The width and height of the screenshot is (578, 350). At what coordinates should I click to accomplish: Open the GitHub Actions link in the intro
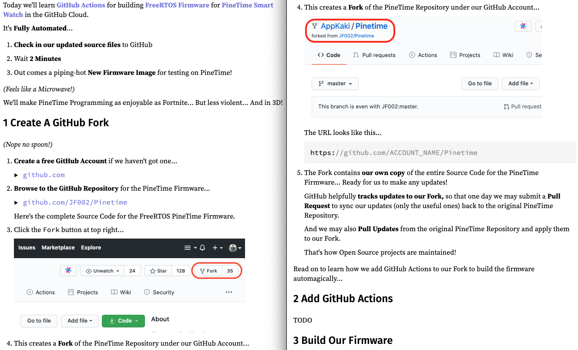point(81,5)
